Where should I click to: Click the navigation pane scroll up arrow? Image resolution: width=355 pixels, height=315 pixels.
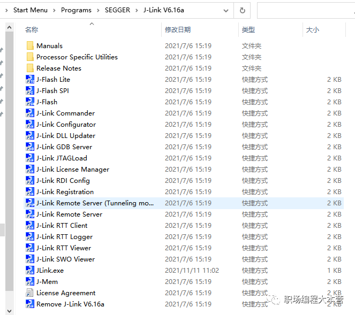tap(9, 28)
